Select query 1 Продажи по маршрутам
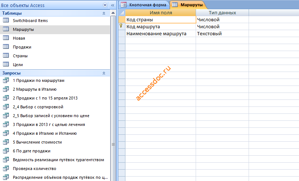 click(55, 80)
